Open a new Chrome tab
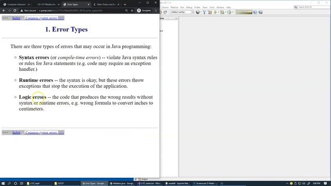331x186 pixels. 125,5
